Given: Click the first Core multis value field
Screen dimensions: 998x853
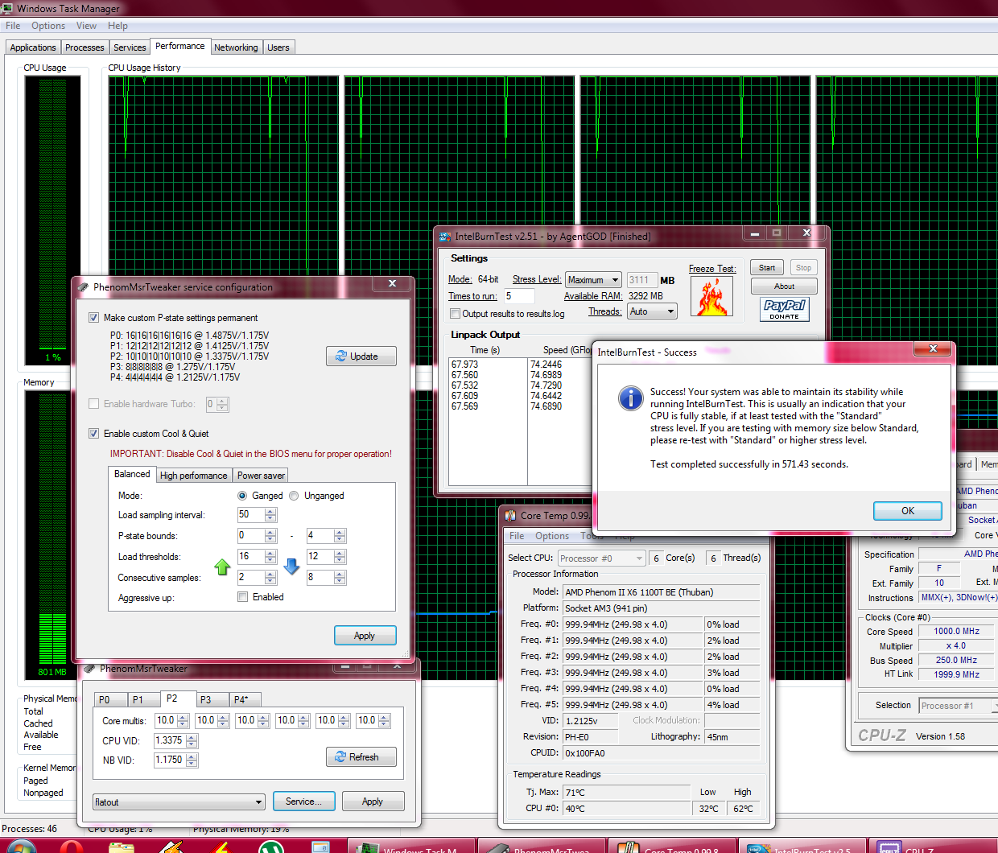Looking at the screenshot, I should (x=166, y=721).
